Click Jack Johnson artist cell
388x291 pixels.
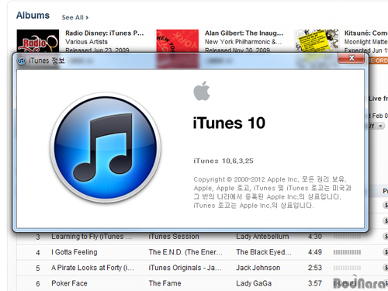coord(258,268)
